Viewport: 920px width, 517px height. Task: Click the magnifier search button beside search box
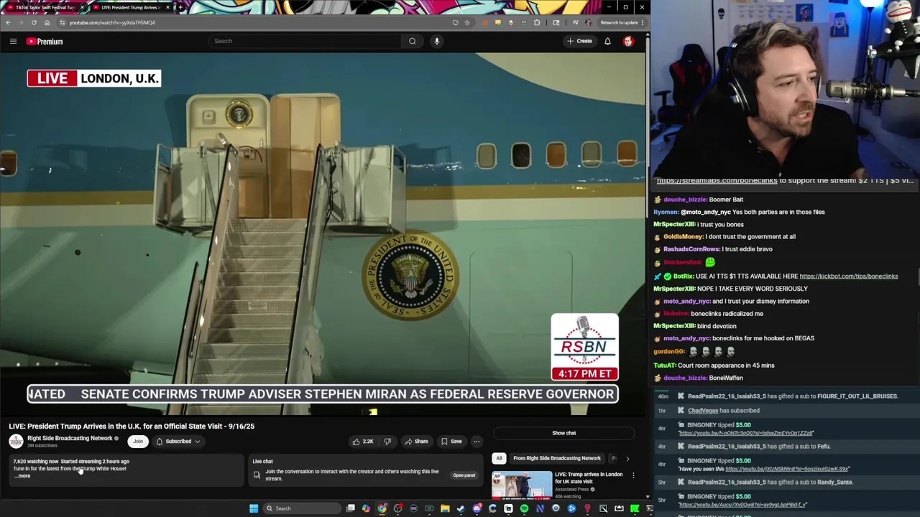[413, 41]
